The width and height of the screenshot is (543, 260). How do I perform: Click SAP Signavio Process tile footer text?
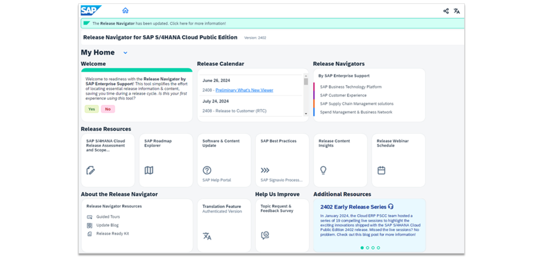[x=282, y=180]
